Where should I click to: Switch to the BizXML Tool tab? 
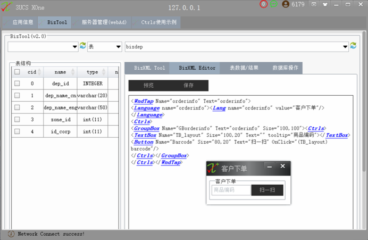coord(149,68)
